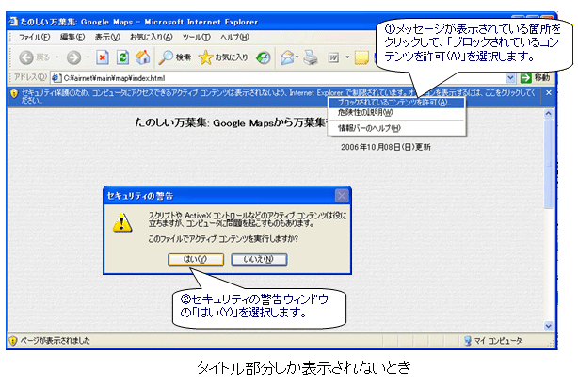The height and width of the screenshot is (388, 578).
Task: Click the Refresh page icon
Action: click(x=122, y=57)
